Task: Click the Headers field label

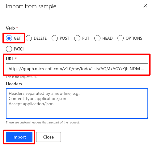Action: [x=14, y=84]
